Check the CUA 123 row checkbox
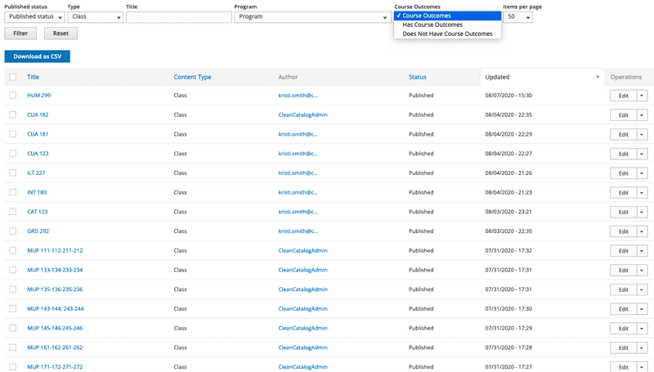The height and width of the screenshot is (372, 654). pyautogui.click(x=13, y=154)
